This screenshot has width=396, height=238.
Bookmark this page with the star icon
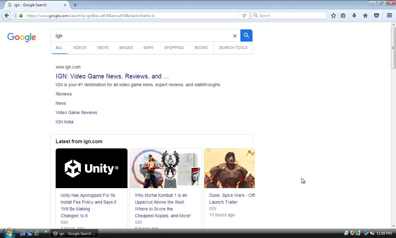coord(333,15)
